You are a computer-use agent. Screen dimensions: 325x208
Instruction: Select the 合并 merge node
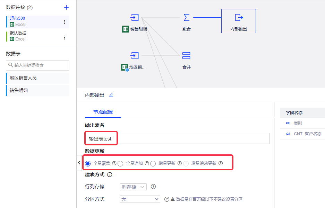[x=186, y=55]
